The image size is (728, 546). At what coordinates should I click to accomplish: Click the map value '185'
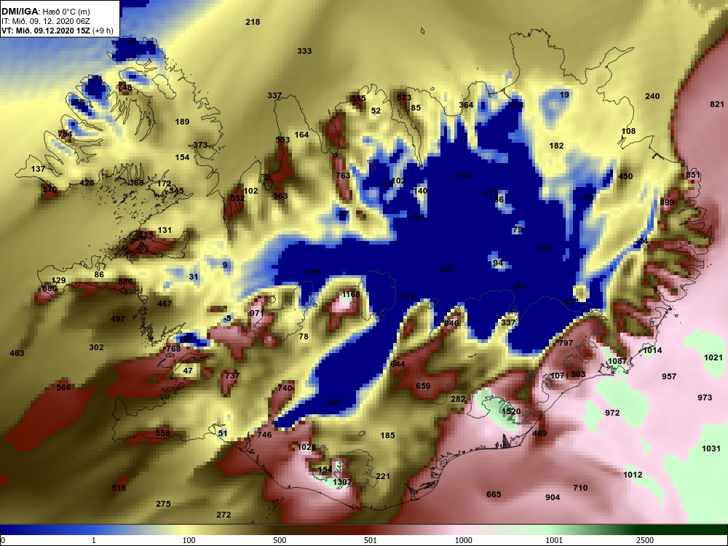[x=388, y=435]
